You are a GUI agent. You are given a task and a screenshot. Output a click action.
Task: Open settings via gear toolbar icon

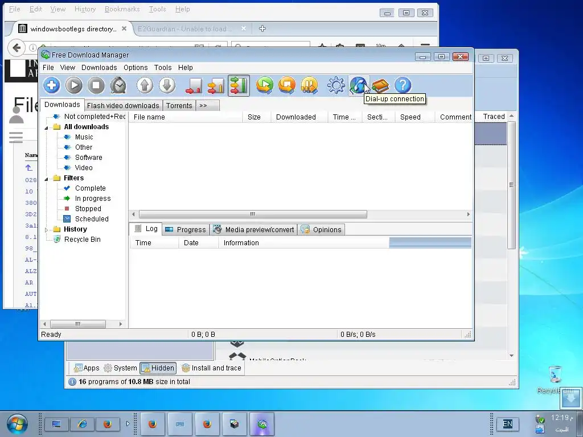point(336,85)
